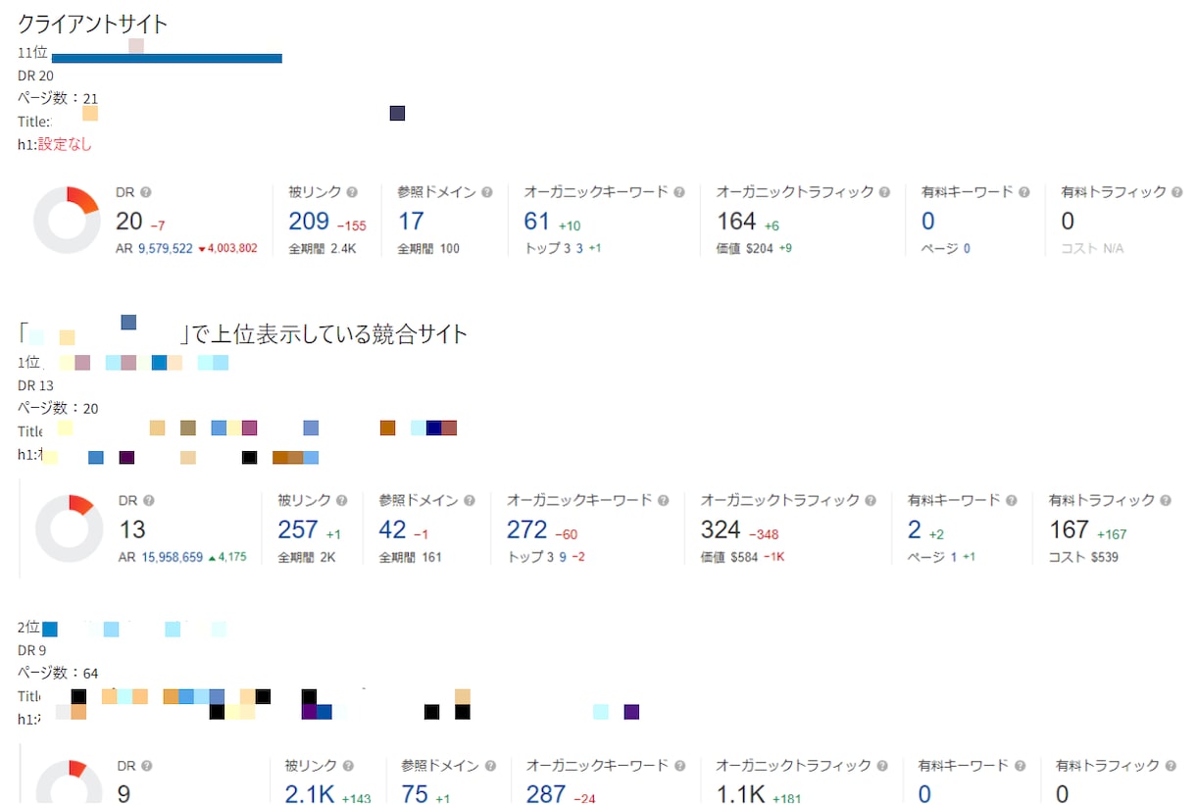Click the 全期間 161 text
The image size is (1196, 805).
point(410,557)
